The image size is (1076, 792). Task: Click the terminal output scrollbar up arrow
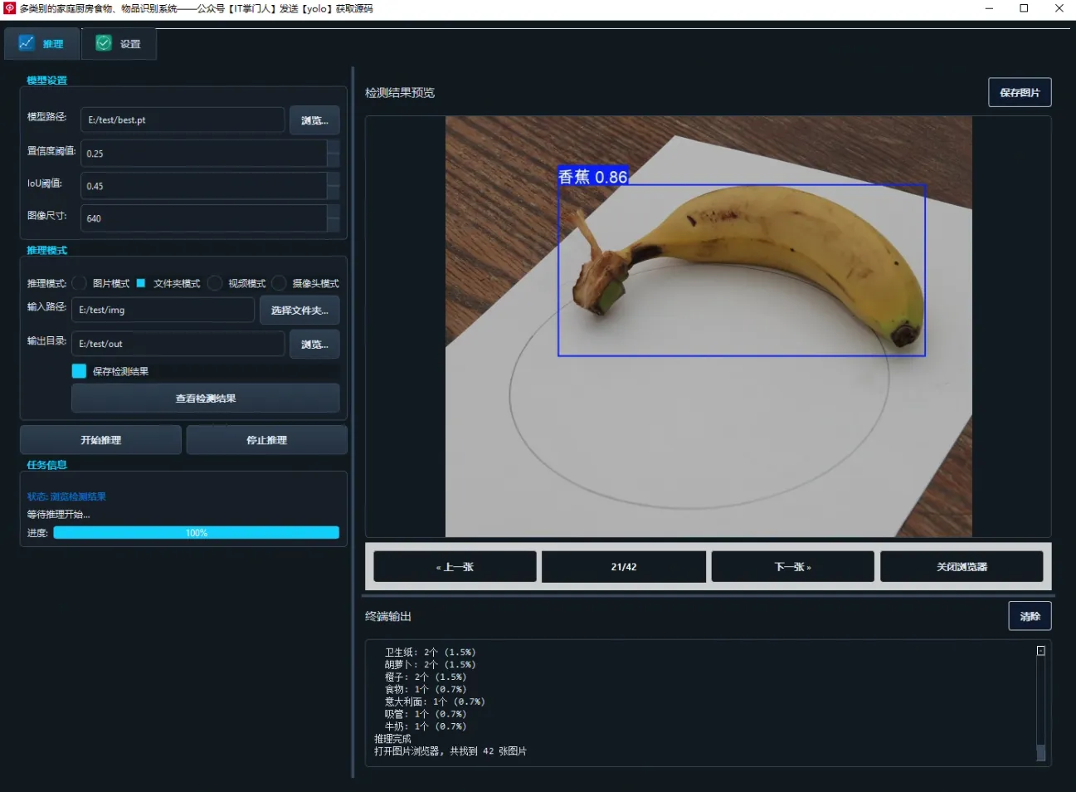(1040, 651)
